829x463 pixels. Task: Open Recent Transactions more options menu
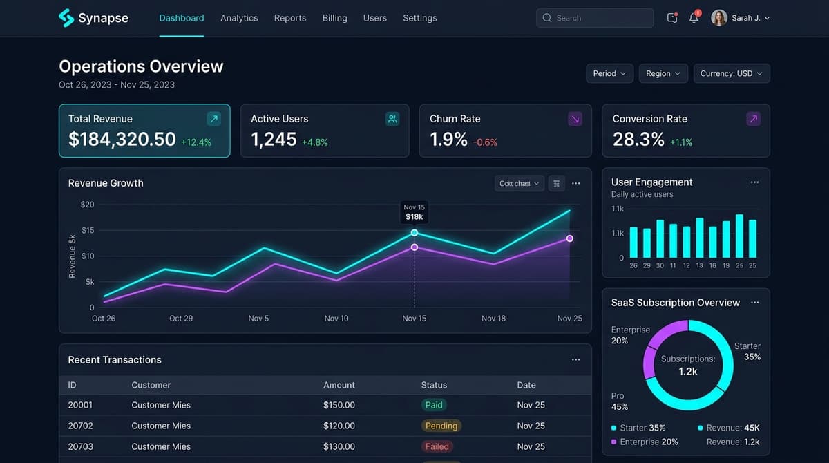pos(576,360)
